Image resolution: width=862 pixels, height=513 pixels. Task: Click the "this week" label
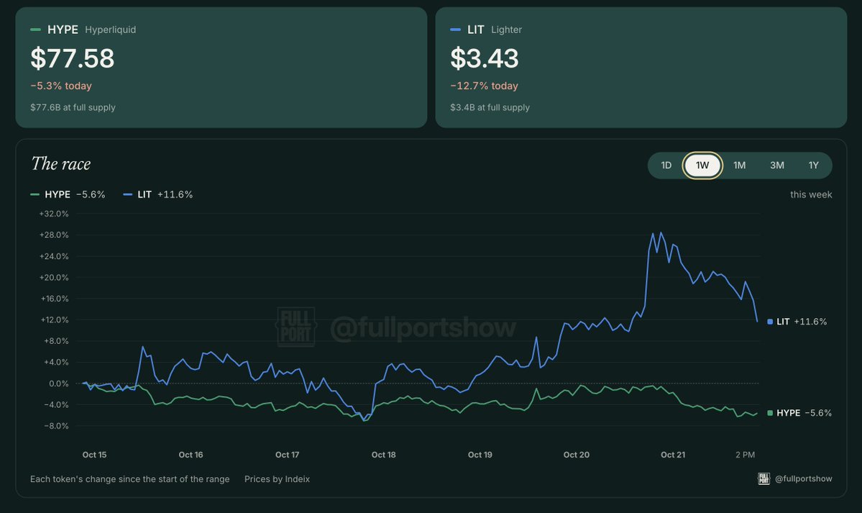pyautogui.click(x=811, y=194)
